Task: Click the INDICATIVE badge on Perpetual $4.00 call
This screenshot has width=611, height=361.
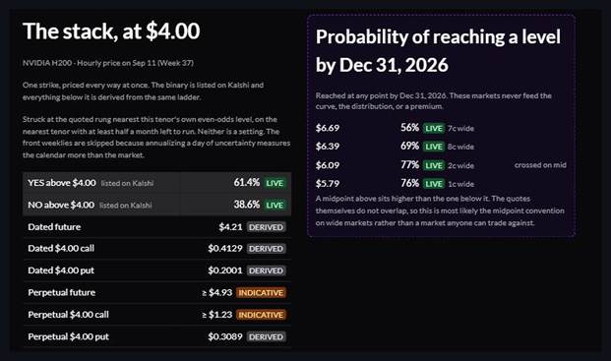Action: tap(261, 315)
